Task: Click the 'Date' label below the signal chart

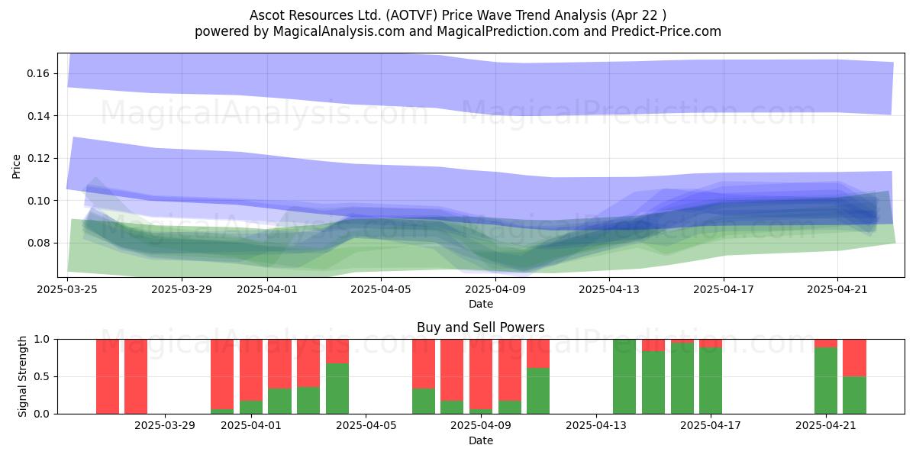Action: tap(481, 440)
